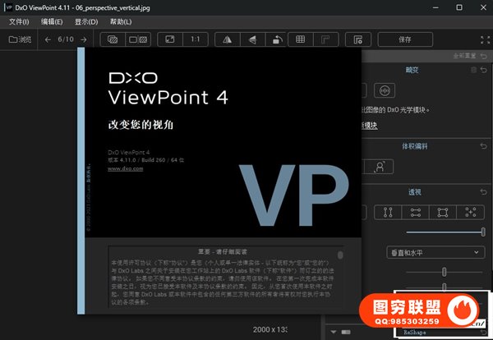
Task: Reset the 透视 perspective section
Action: (483, 191)
